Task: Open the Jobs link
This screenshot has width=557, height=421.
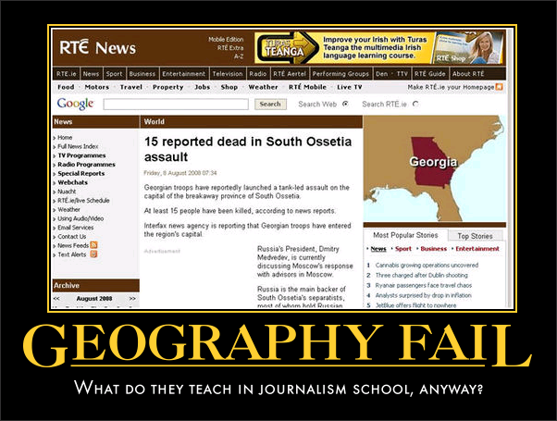Action: pos(202,87)
